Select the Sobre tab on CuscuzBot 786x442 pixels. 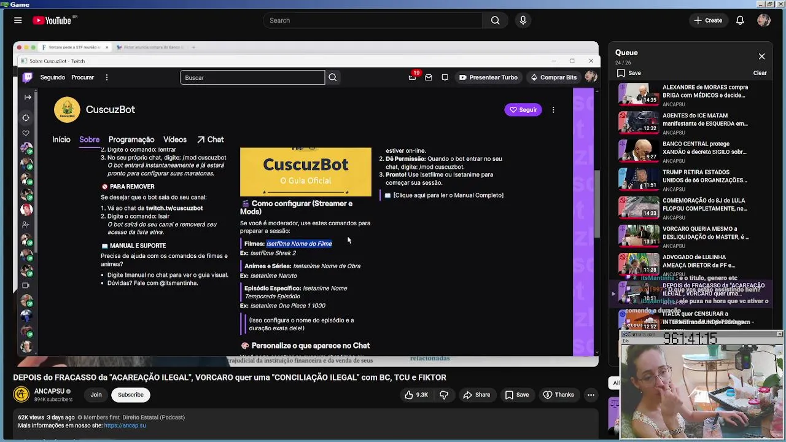point(89,140)
